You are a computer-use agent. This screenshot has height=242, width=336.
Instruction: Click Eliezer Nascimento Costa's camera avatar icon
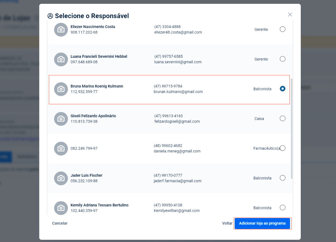(61, 30)
